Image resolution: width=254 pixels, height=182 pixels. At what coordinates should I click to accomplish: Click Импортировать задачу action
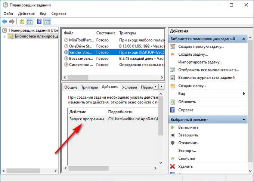tap(200, 62)
